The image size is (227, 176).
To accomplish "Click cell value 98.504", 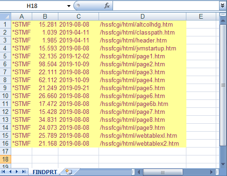I will (45, 64).
